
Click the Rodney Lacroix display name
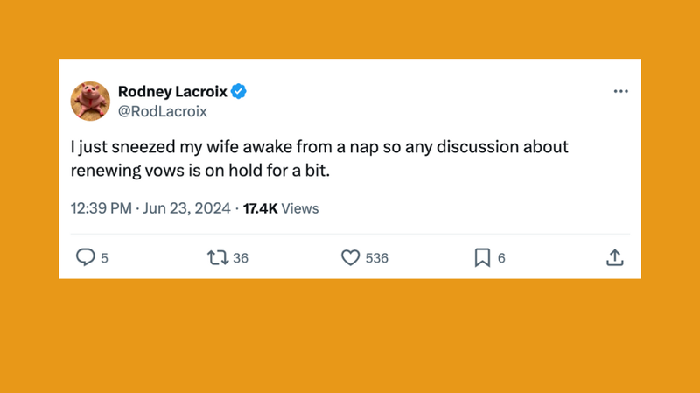(x=171, y=92)
